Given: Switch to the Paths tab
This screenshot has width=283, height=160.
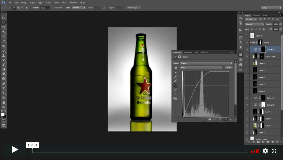Looking at the screenshot, I should 265,15.
